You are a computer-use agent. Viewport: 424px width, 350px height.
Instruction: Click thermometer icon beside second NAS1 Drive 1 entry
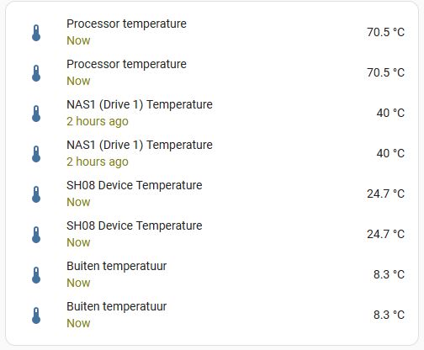[x=36, y=154]
